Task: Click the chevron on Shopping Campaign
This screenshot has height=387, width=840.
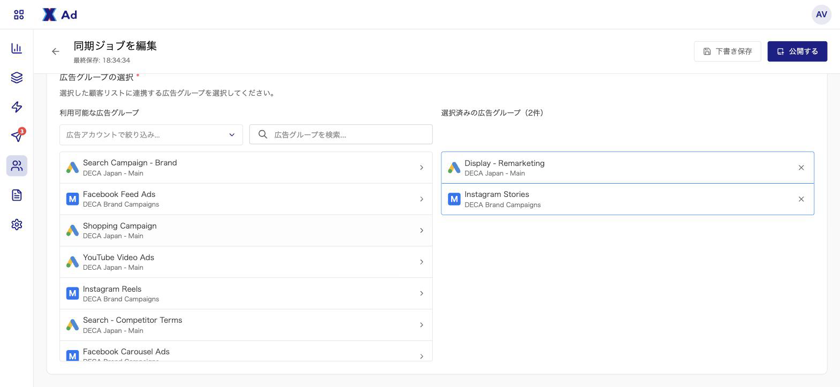Action: pos(422,231)
